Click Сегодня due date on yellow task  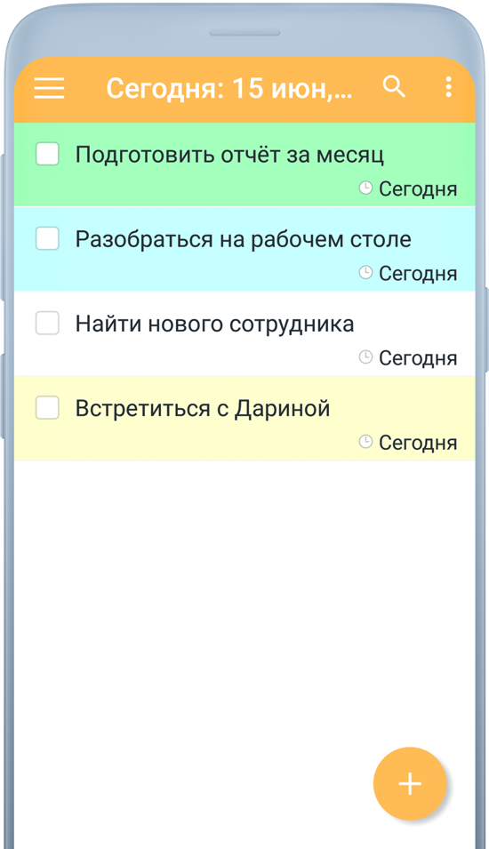point(418,443)
